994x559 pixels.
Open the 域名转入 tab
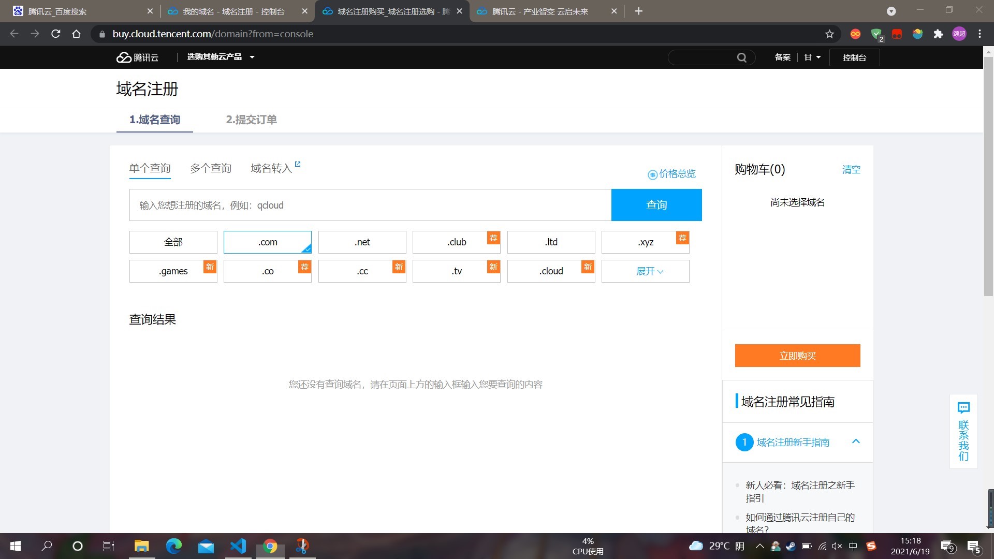pos(271,168)
